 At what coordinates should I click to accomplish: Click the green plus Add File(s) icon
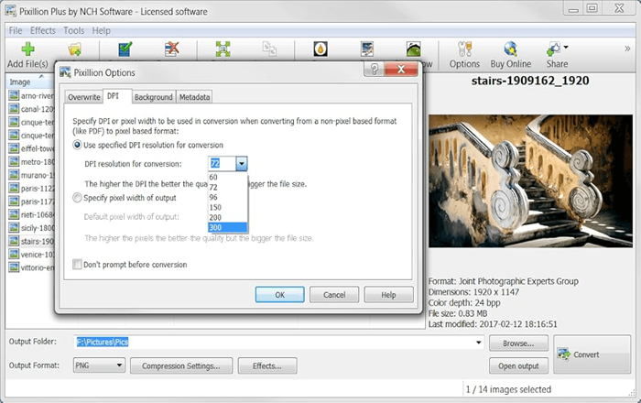[x=27, y=49]
